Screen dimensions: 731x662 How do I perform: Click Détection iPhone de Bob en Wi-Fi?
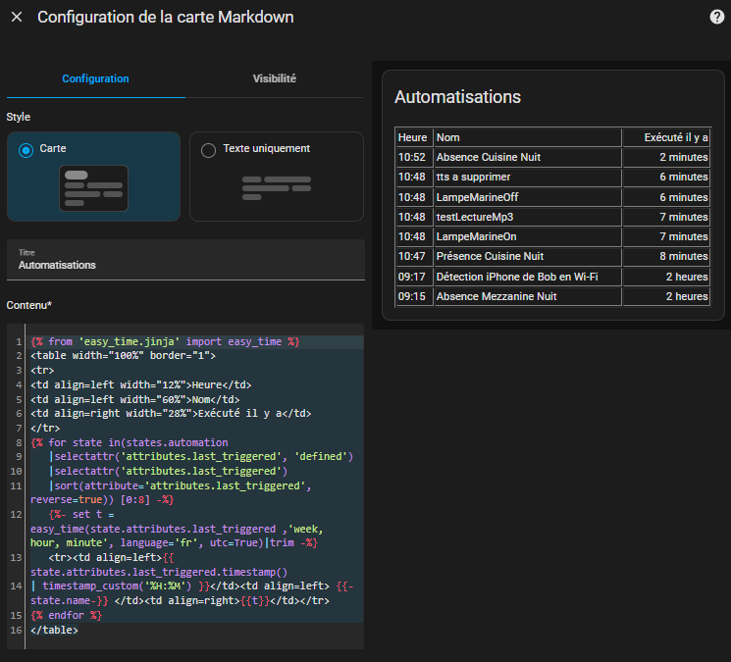click(x=517, y=277)
